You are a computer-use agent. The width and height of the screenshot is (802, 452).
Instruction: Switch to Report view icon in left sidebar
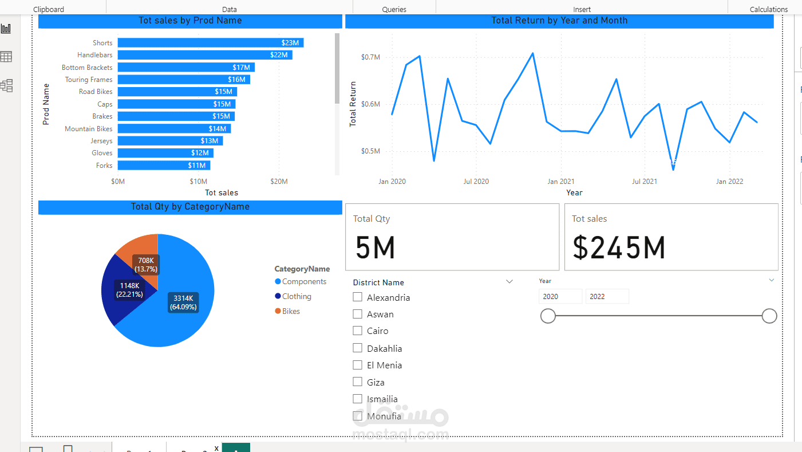point(6,29)
